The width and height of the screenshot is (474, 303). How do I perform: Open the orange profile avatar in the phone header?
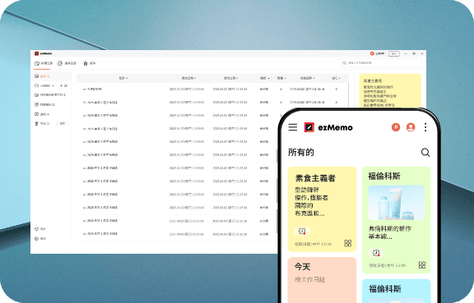411,127
